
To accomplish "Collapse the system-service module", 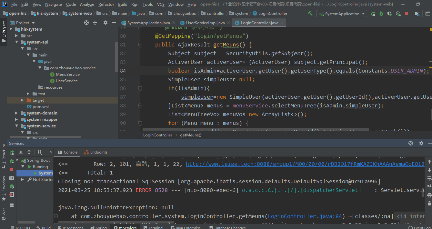I will (17, 126).
